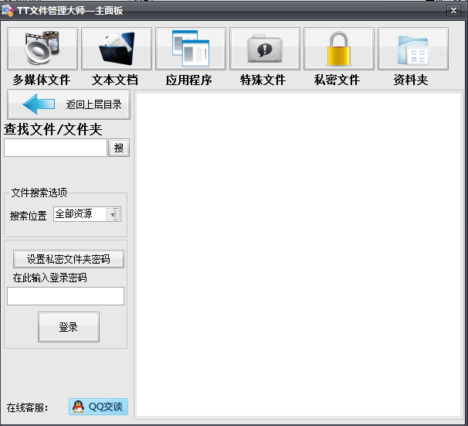The image size is (468, 426).
Task: Open the 特殊文件 special files icon
Action: (x=265, y=49)
